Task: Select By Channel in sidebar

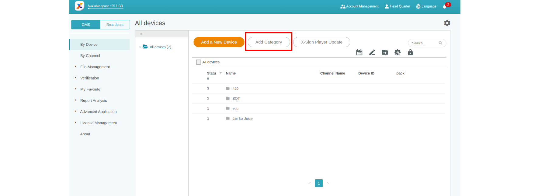Action: pos(90,56)
